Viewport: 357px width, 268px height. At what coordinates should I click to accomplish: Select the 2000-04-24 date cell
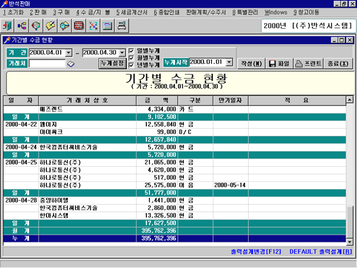(21, 147)
